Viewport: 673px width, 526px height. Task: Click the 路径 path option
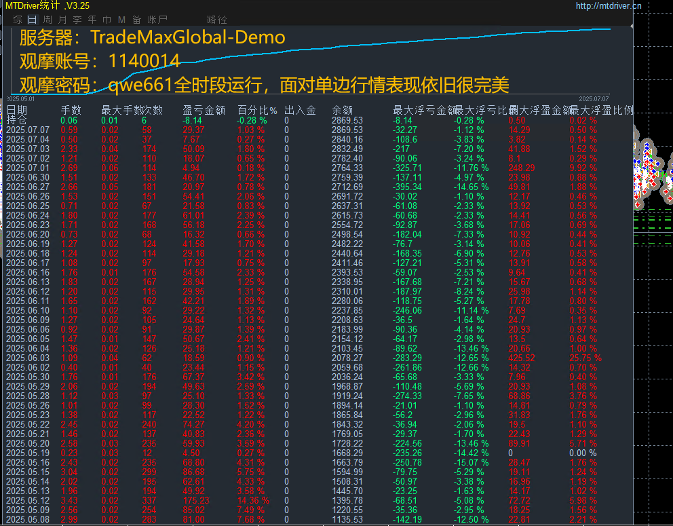(x=216, y=20)
